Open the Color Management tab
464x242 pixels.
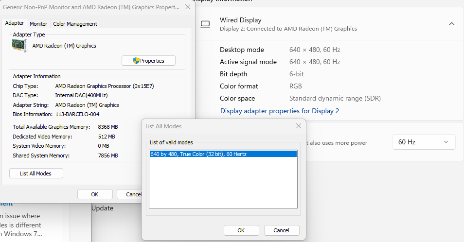tap(75, 24)
